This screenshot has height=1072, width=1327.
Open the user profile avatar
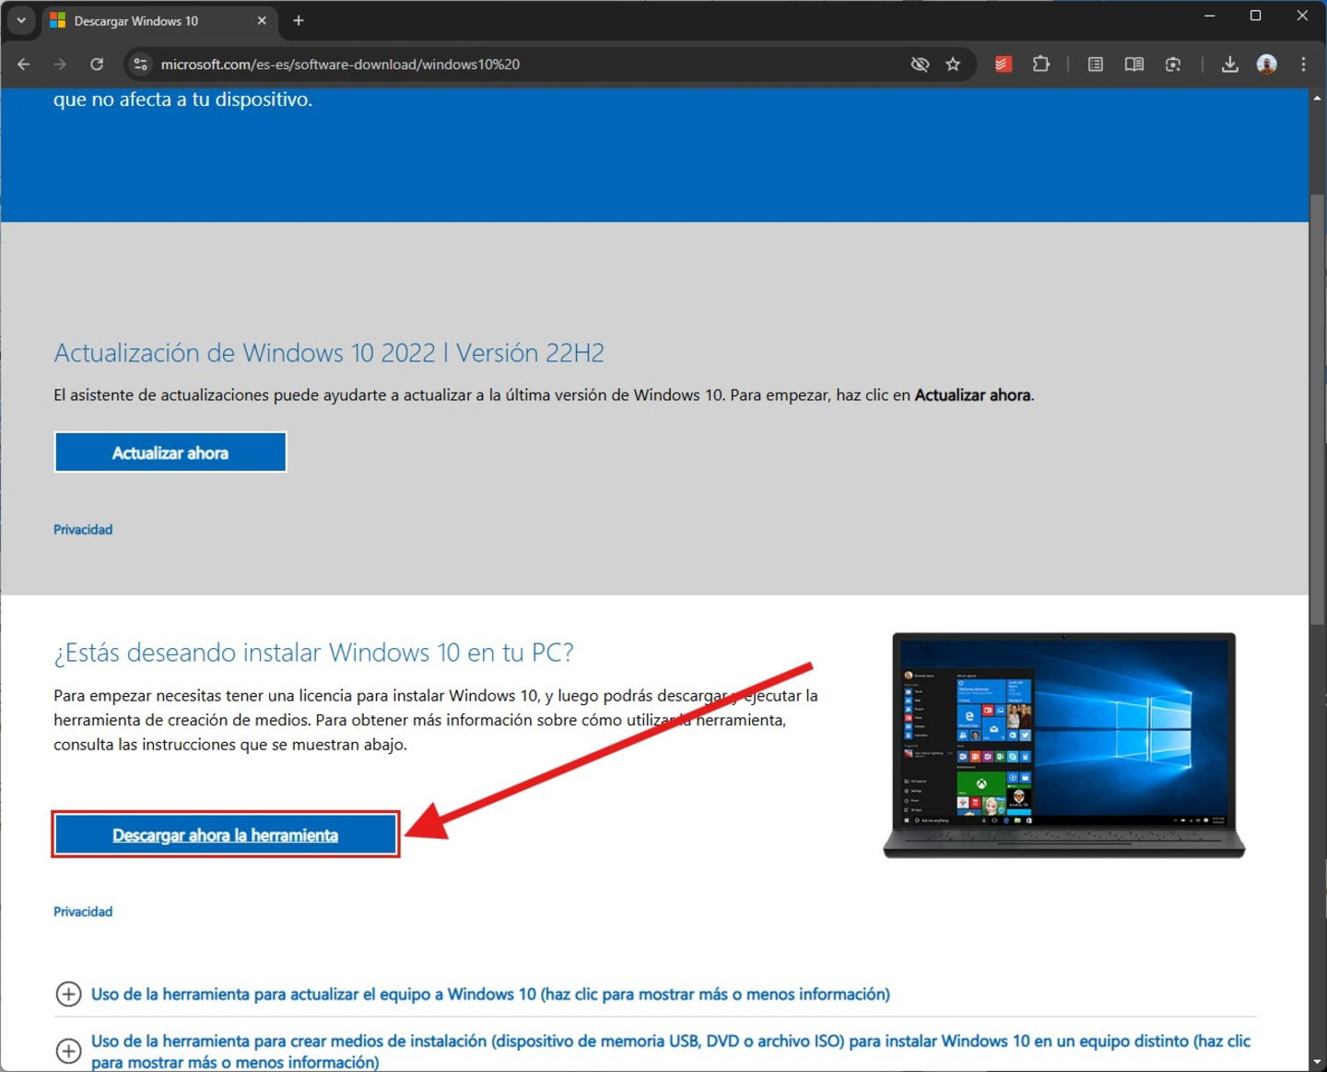click(x=1267, y=65)
